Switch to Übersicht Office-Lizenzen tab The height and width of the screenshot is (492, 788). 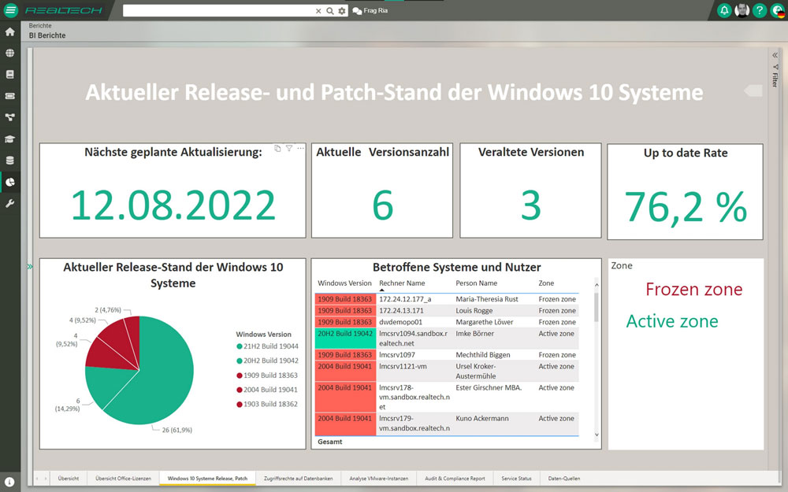point(122,479)
